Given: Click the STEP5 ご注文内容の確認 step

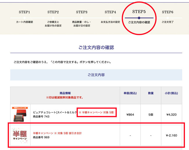Looking at the screenshot, I should [139, 17].
